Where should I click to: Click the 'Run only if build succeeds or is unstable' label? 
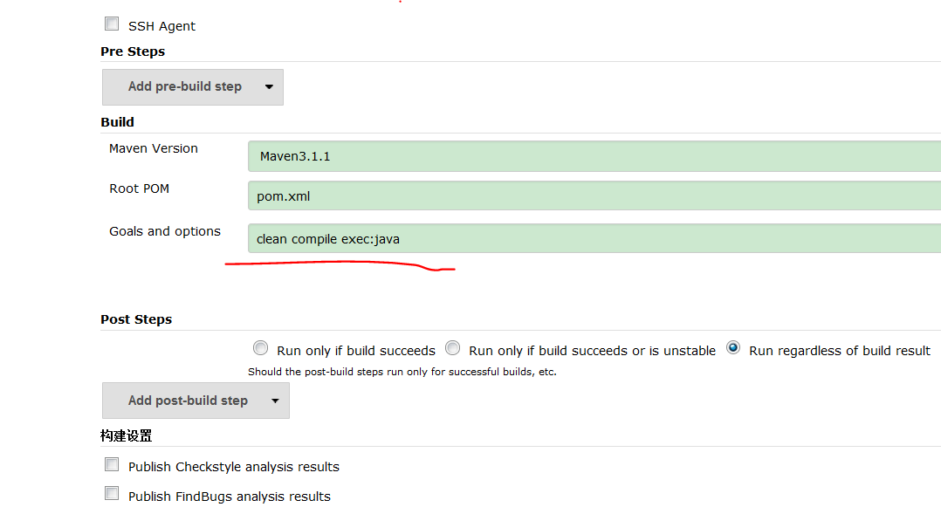[592, 351]
